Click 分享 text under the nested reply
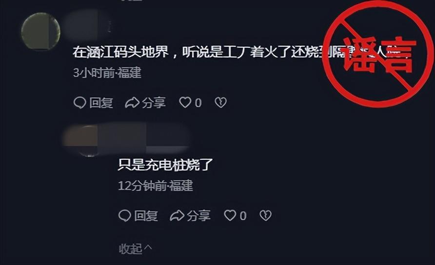This screenshot has width=435, height=265. click(x=198, y=216)
